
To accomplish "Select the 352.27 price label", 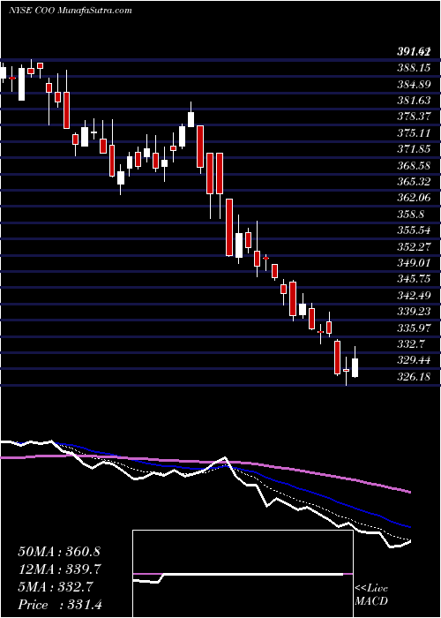I will pyautogui.click(x=414, y=246).
